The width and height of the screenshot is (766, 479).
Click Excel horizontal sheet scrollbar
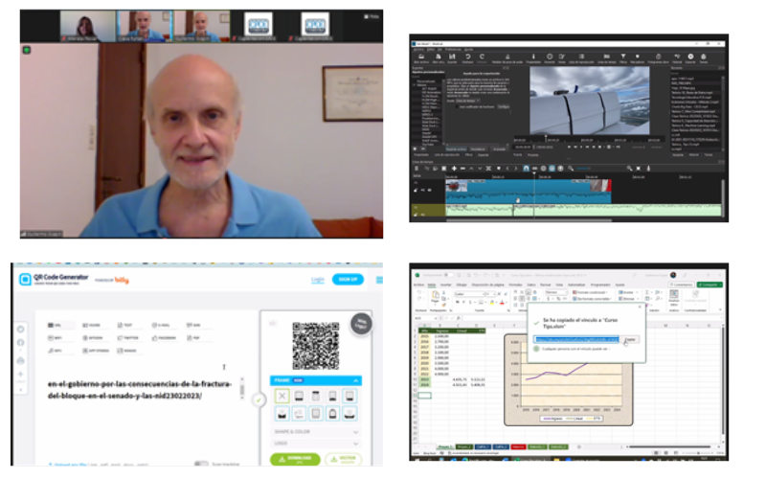669,446
